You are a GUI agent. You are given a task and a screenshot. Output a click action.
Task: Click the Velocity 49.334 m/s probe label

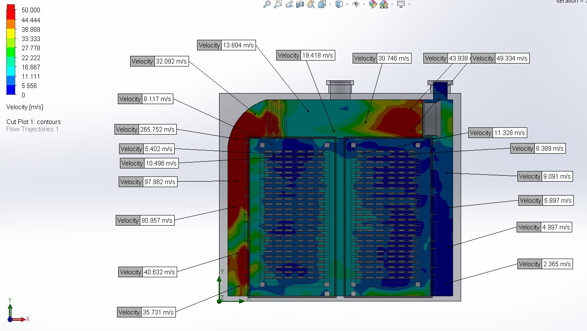click(x=500, y=58)
